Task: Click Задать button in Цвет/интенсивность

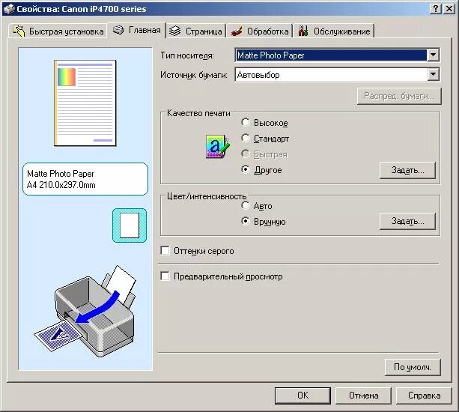Action: click(407, 221)
